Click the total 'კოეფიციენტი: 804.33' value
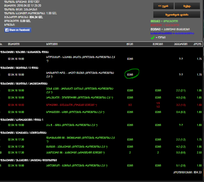This screenshot has height=182, width=204. pos(187,172)
